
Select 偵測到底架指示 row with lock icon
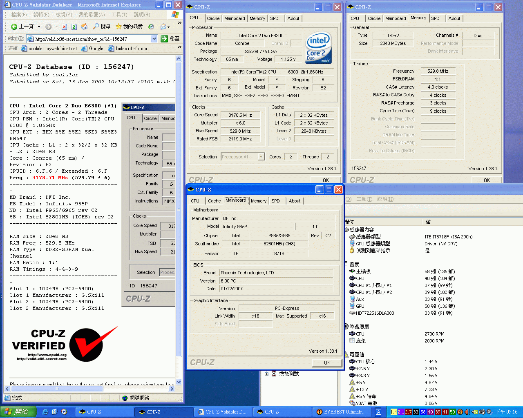click(369, 251)
